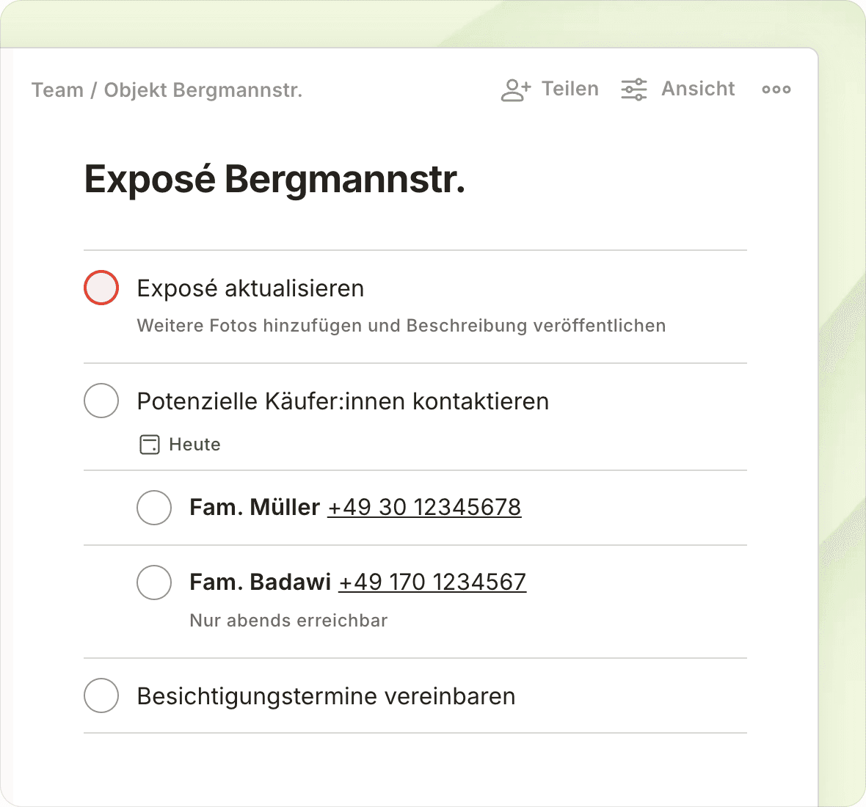Screen dimensions: 866x807
Task: Complete Besichtigungstermine vereinbaren task
Action: (101, 695)
